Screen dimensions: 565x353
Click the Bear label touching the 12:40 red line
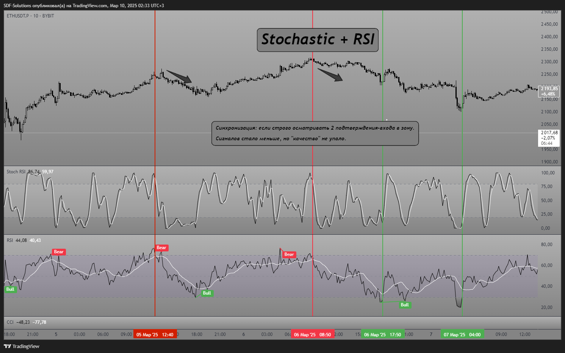(x=161, y=248)
